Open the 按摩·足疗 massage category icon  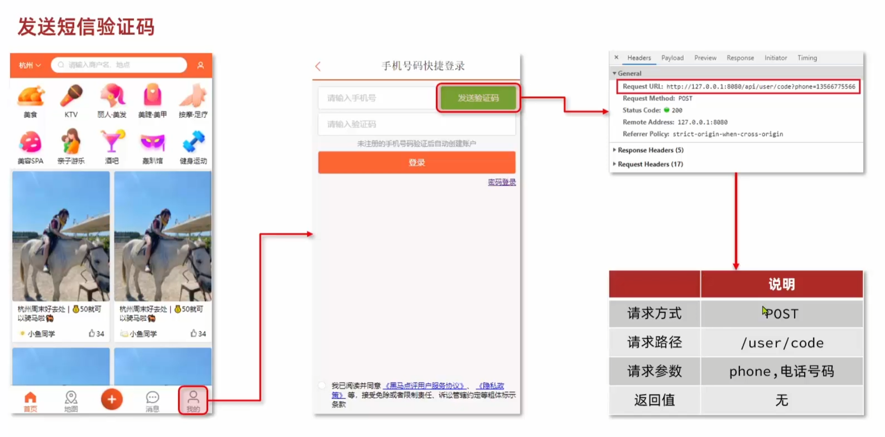[193, 95]
